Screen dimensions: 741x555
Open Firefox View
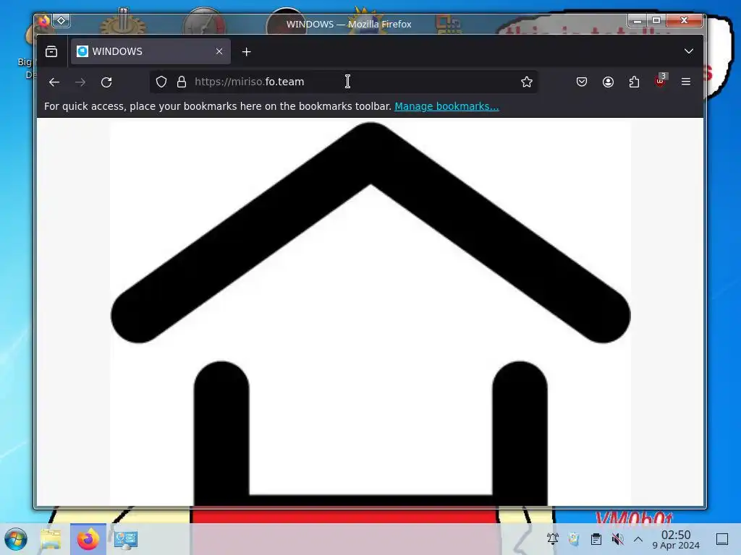tap(51, 51)
